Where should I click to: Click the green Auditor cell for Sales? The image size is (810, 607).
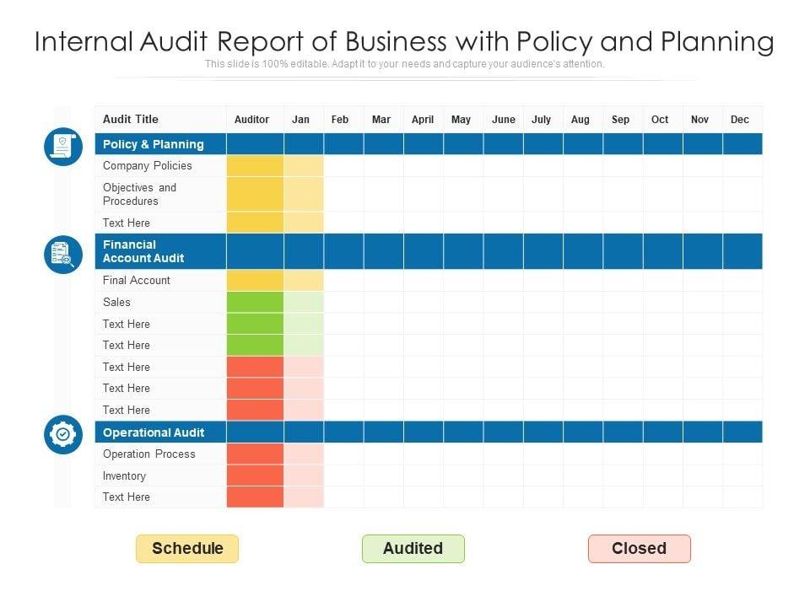(255, 302)
